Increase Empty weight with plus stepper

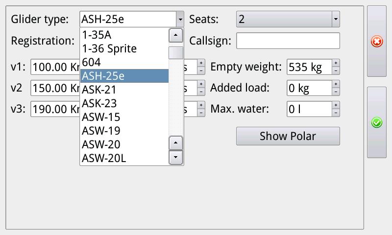336,63
